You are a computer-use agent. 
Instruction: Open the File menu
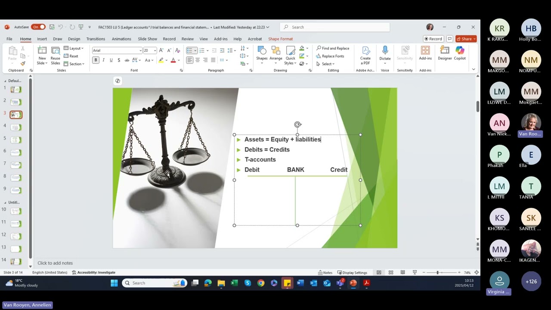pyautogui.click(x=9, y=39)
